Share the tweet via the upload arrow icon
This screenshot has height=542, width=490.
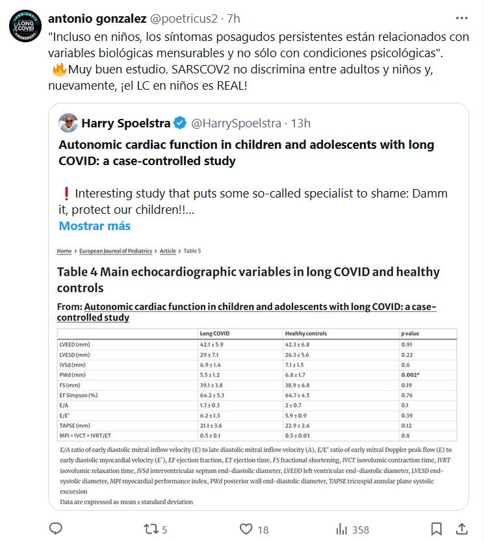click(461, 529)
